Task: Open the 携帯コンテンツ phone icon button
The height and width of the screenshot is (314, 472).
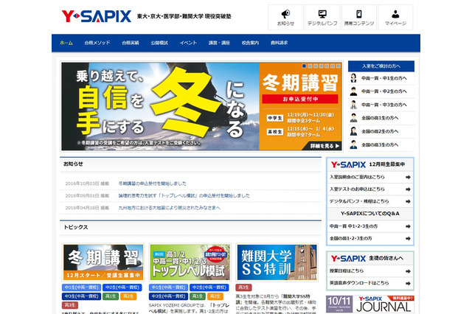Action: click(359, 17)
